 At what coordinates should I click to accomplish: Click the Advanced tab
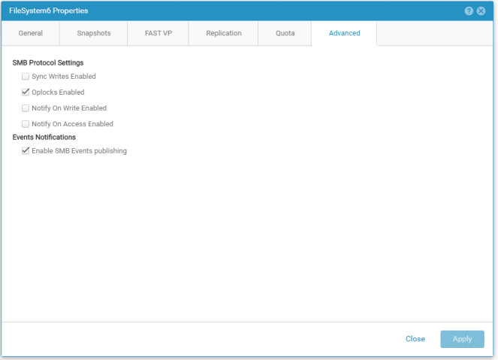(x=344, y=33)
